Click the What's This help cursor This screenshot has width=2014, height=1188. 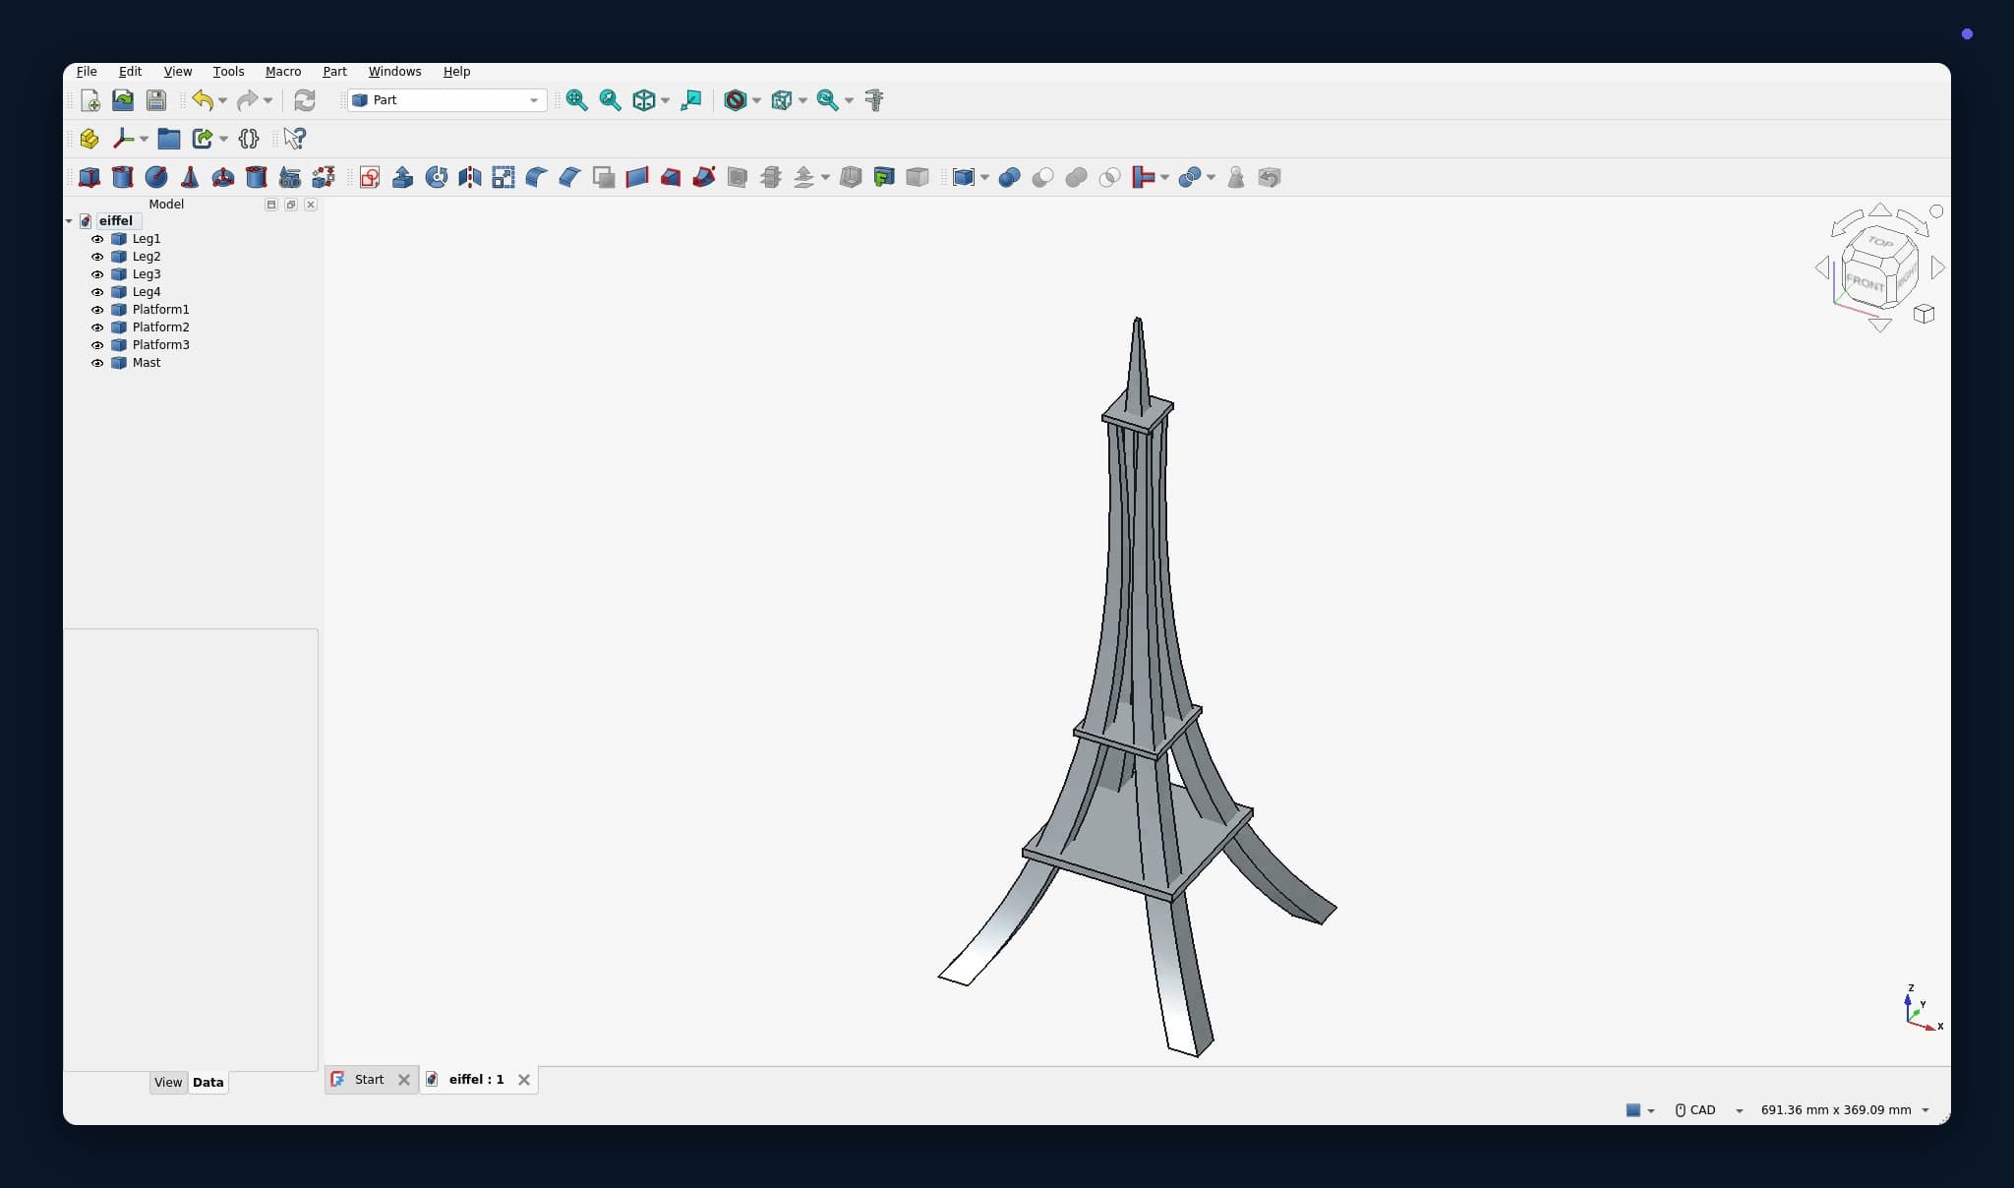(x=295, y=139)
